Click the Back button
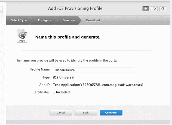 (86, 112)
